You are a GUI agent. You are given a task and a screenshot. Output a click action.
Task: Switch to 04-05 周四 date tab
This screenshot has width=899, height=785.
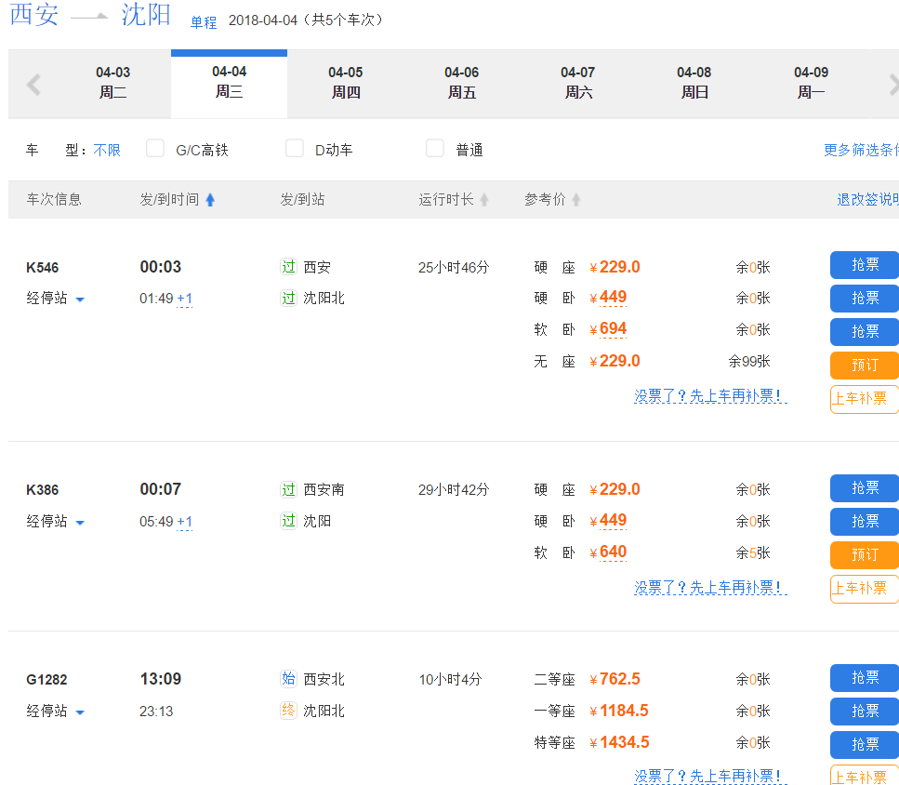pyautogui.click(x=346, y=83)
